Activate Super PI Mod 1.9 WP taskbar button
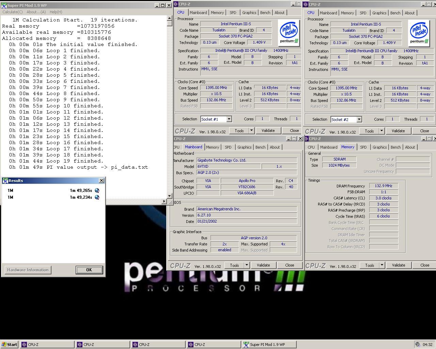The width and height of the screenshot is (436, 349). point(269,345)
